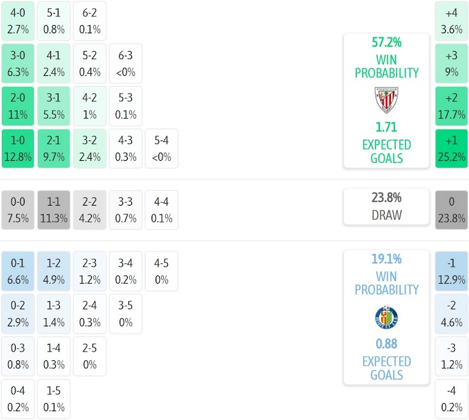The height and width of the screenshot is (420, 469).
Task: Click the Getafe crest icon
Action: pyautogui.click(x=386, y=318)
